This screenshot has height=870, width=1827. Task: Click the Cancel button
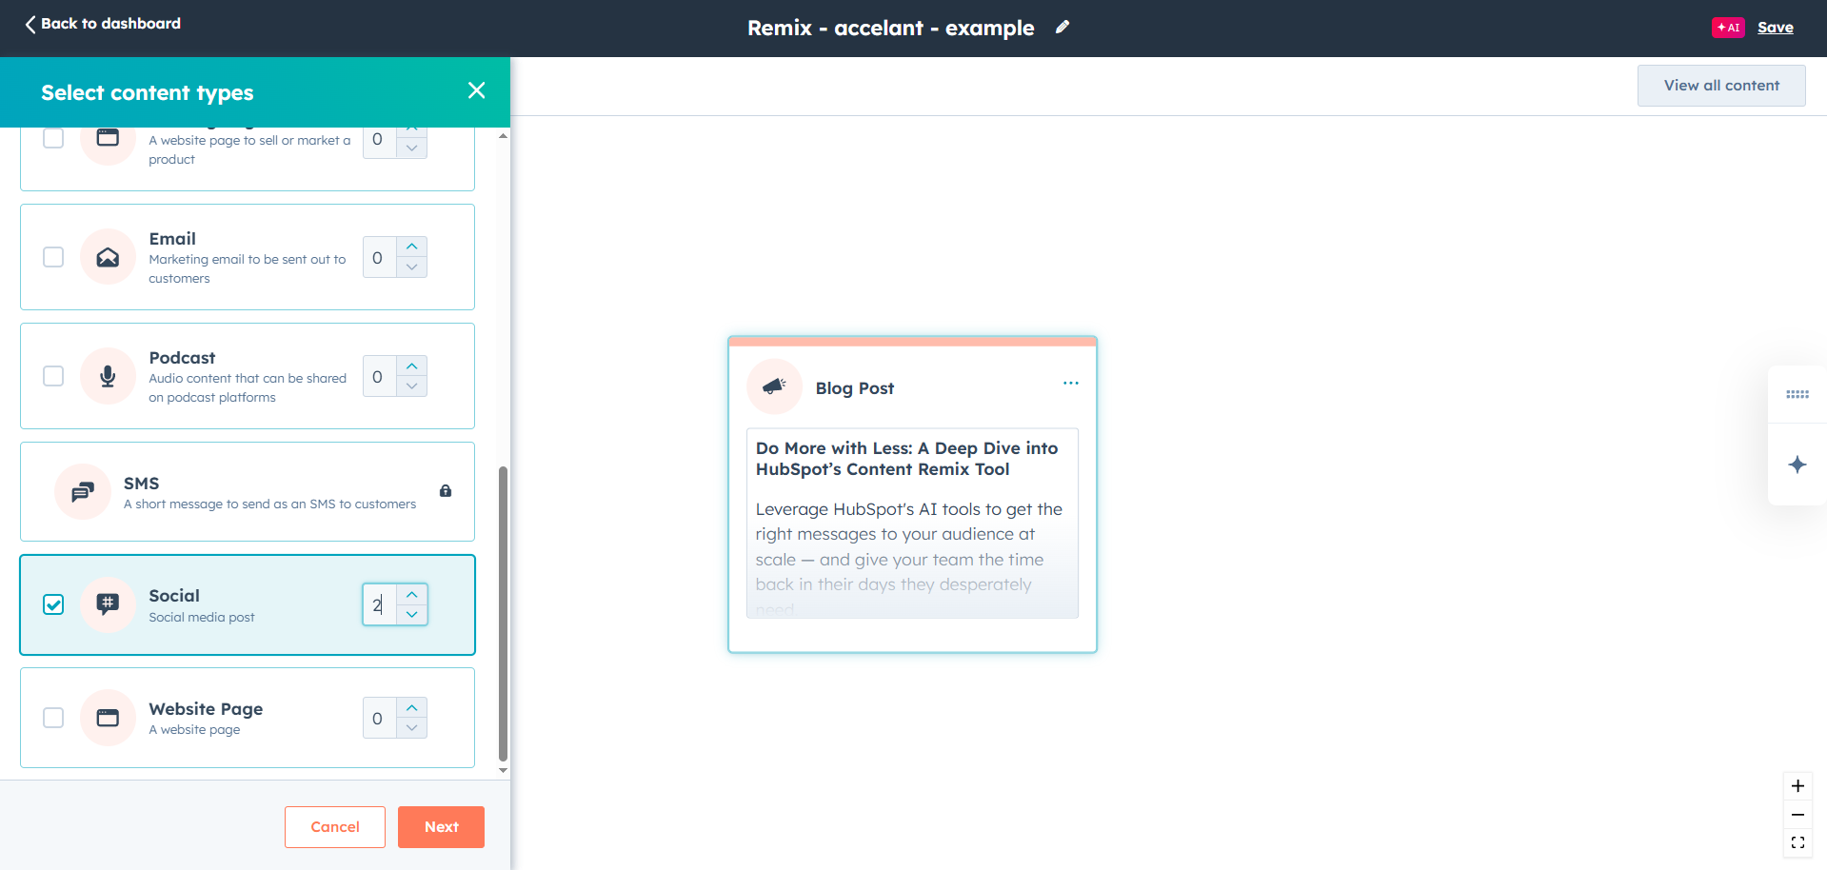coord(335,827)
